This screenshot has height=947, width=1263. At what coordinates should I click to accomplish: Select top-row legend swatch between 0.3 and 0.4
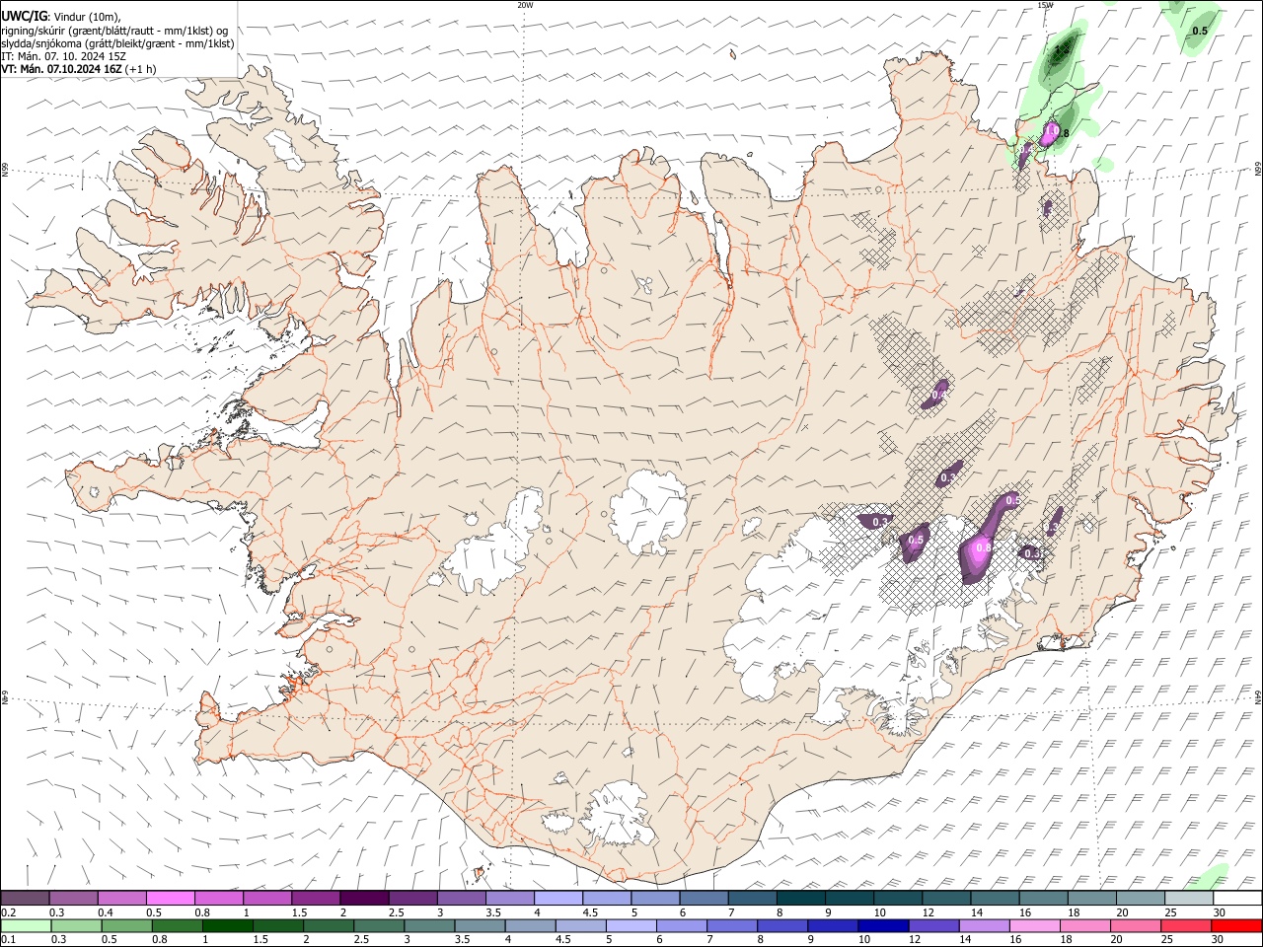(x=73, y=898)
